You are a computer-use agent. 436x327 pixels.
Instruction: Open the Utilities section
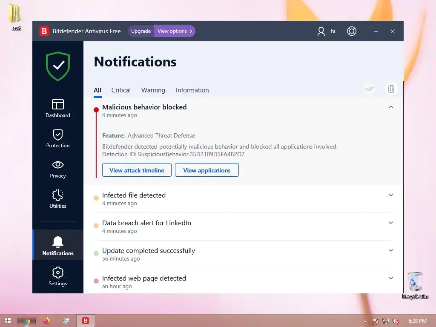pos(58,199)
